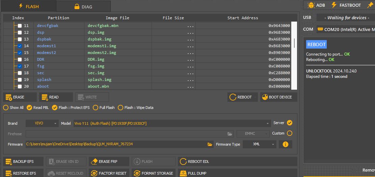This screenshot has width=375, height=177.
Task: Click the BOOT DEVICE button
Action: (278, 97)
